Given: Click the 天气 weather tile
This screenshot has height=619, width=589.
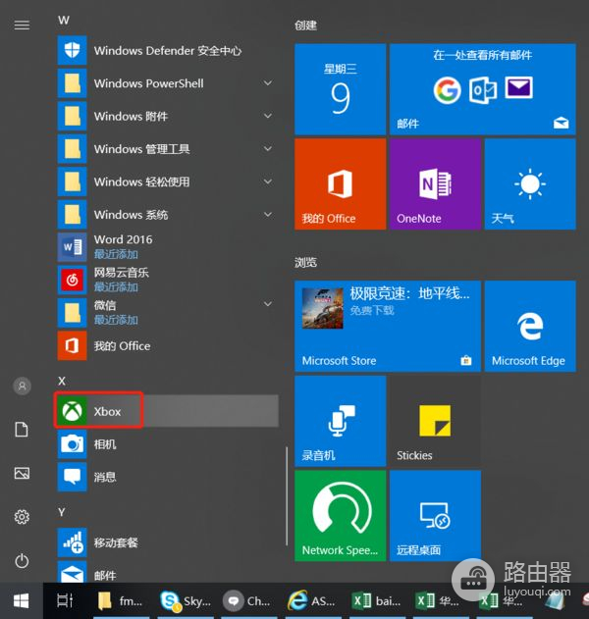Looking at the screenshot, I should (528, 183).
